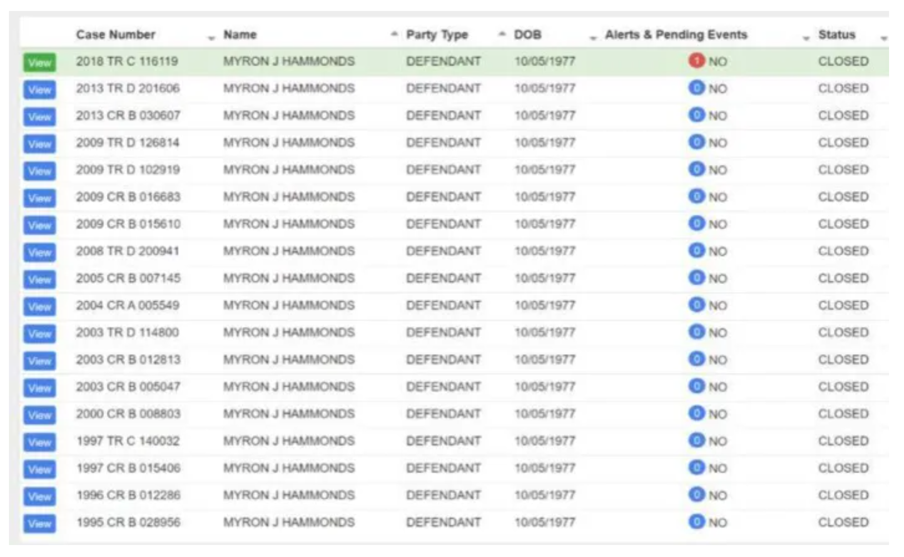The image size is (904, 557).
Task: Click blue alert badge for case 1996 CR B 012286
Action: tap(697, 494)
